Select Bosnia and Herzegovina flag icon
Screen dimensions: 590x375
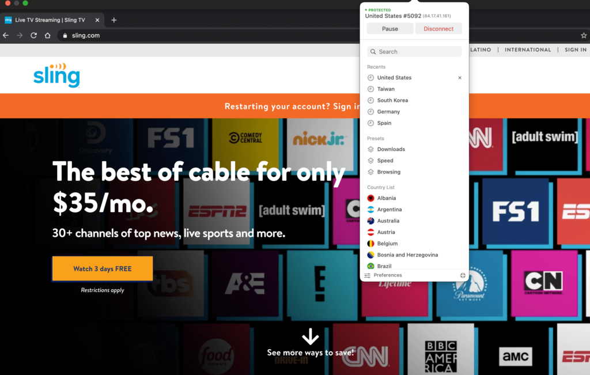370,255
